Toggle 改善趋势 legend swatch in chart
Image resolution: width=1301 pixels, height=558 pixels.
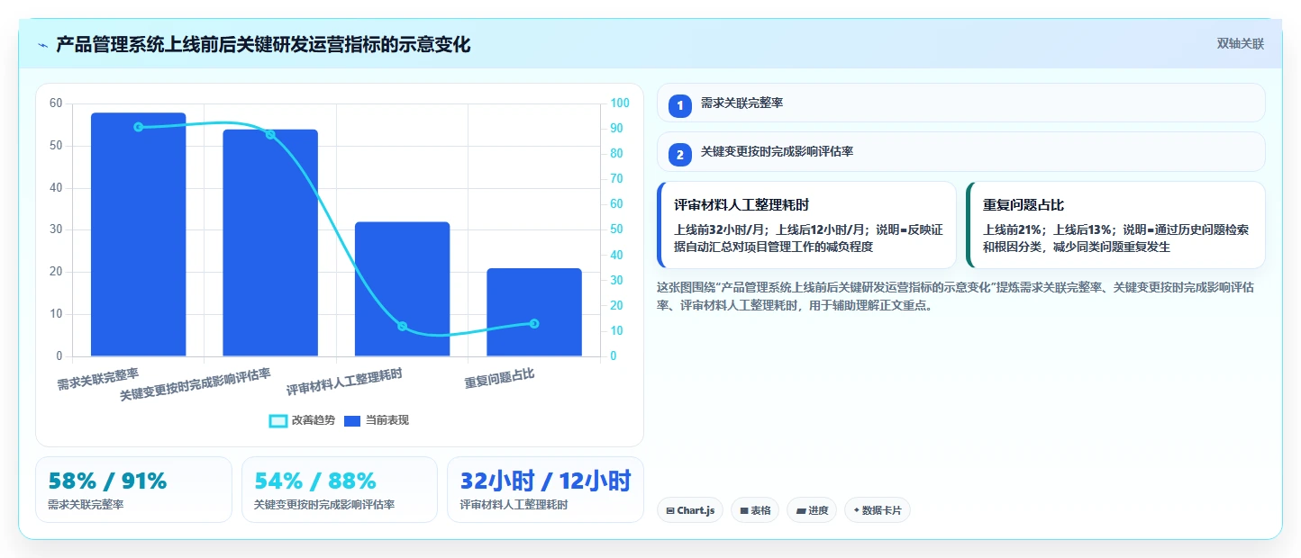pos(278,420)
